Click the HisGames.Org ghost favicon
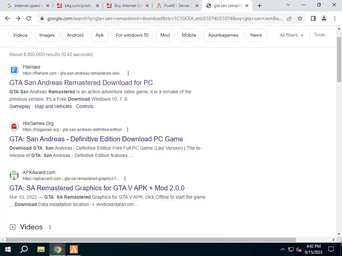The image size is (342, 256). 14,126
